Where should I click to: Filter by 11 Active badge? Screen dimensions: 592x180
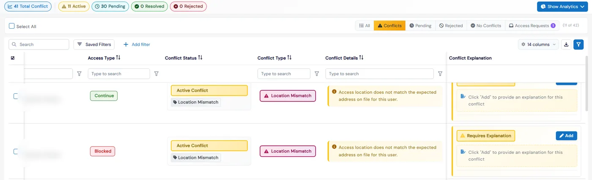(74, 6)
